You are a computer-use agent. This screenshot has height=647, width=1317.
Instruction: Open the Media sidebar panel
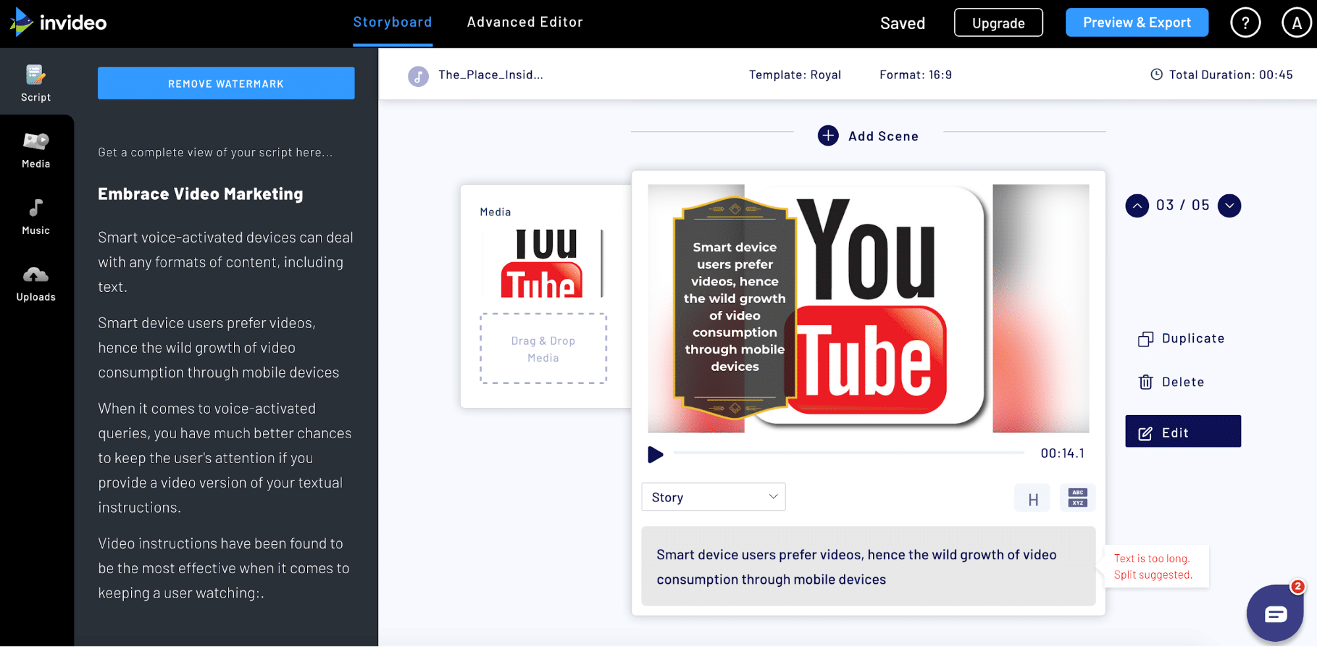36,150
